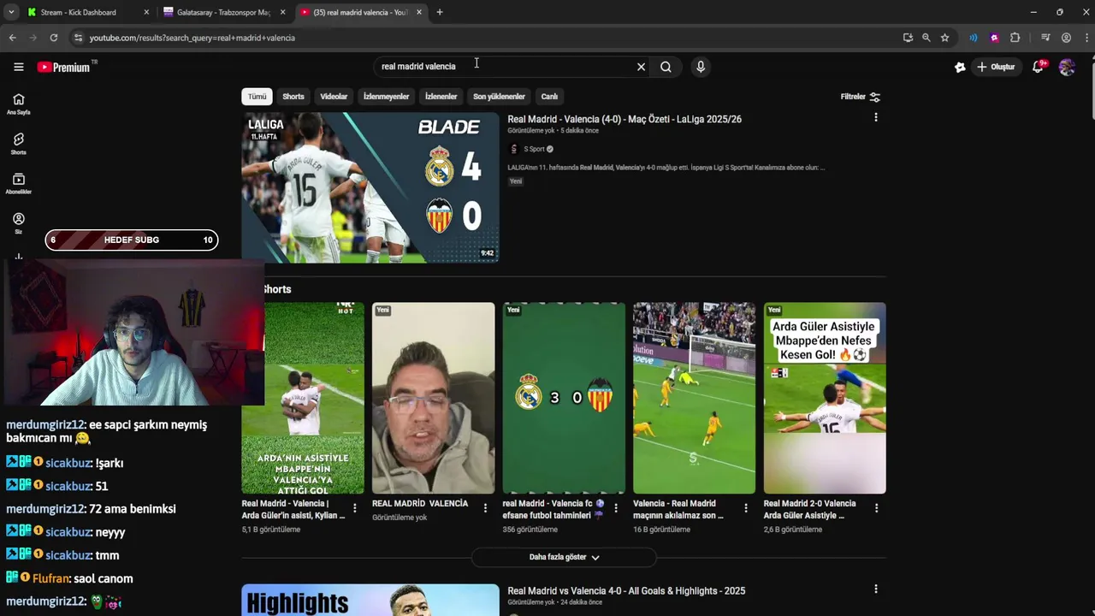
Task: Open the menu for the Maç Özeti video
Action: click(x=875, y=117)
